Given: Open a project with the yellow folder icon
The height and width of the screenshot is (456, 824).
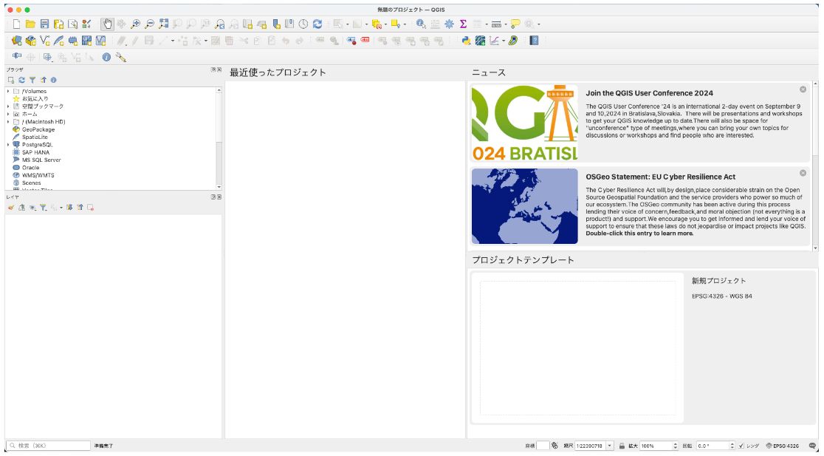Looking at the screenshot, I should click(x=30, y=24).
